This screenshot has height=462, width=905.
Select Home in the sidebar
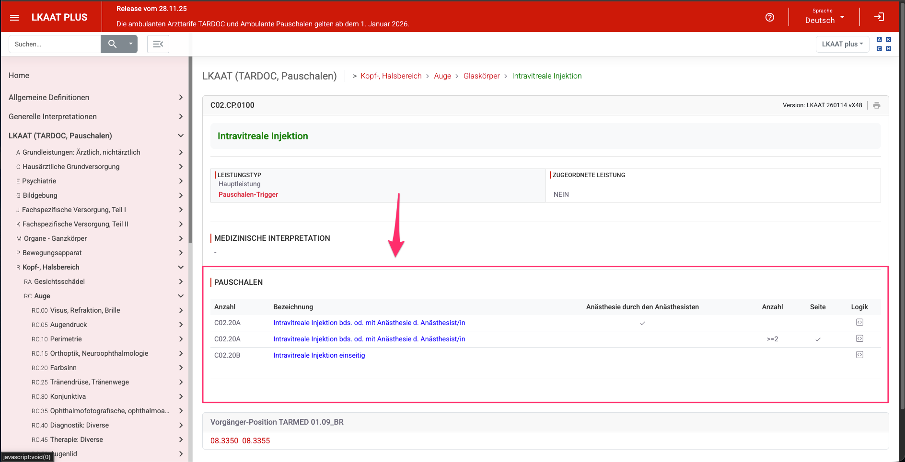[x=19, y=75]
